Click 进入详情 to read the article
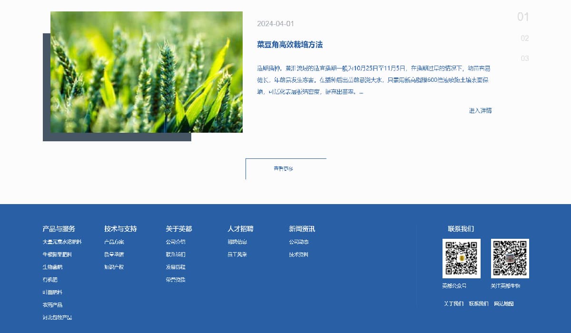The image size is (571, 333). (x=481, y=110)
